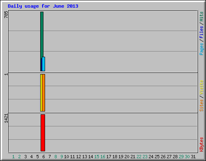Click the 'Visits' legend label
206x161 pixels.
point(201,87)
